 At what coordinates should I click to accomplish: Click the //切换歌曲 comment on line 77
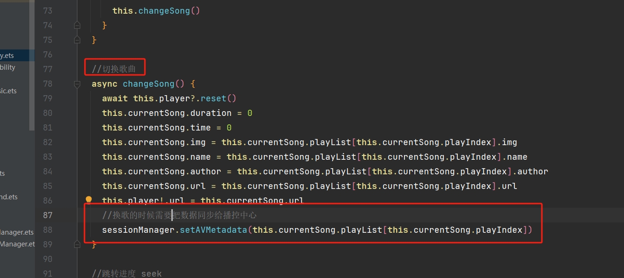[x=114, y=69]
